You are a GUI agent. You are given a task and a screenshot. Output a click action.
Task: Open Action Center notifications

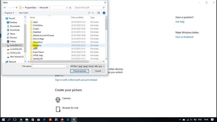212,120
